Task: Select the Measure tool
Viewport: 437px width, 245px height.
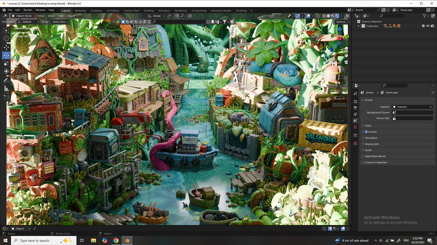Action: tap(7, 88)
